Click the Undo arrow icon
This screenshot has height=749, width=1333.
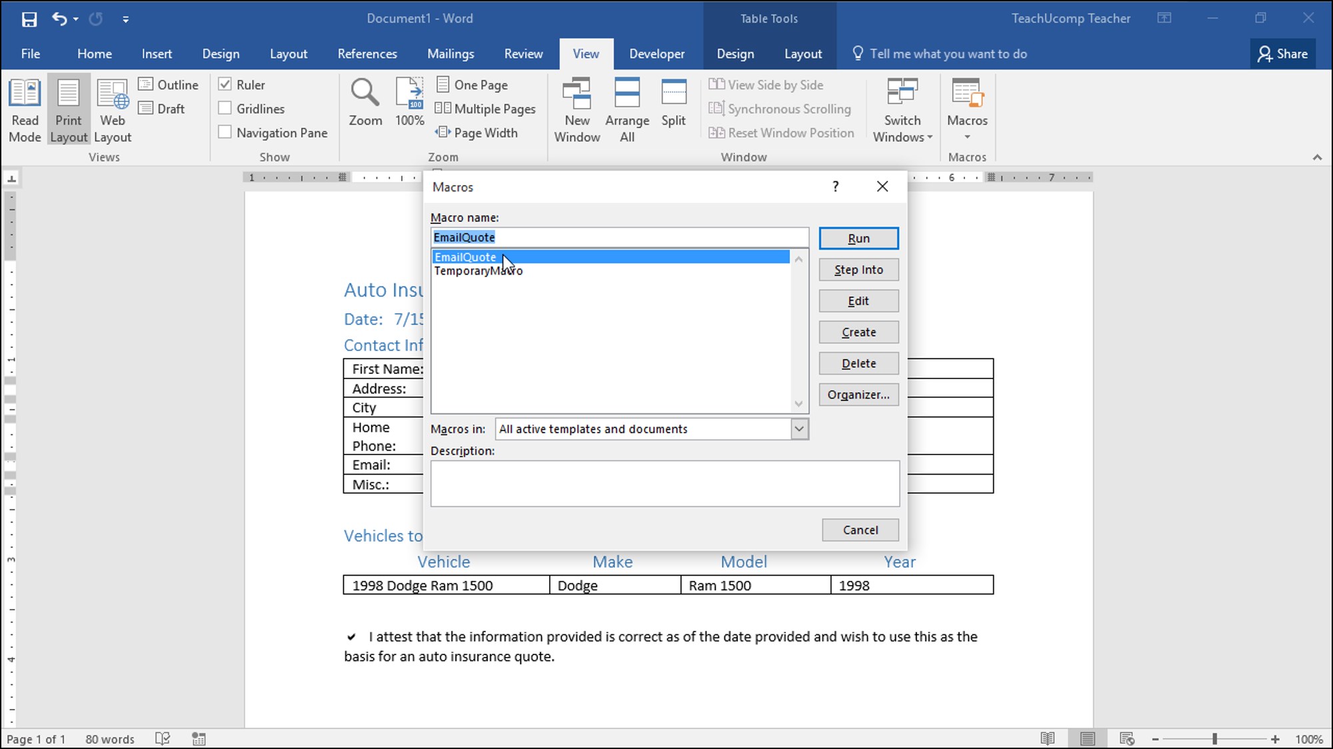pyautogui.click(x=59, y=19)
